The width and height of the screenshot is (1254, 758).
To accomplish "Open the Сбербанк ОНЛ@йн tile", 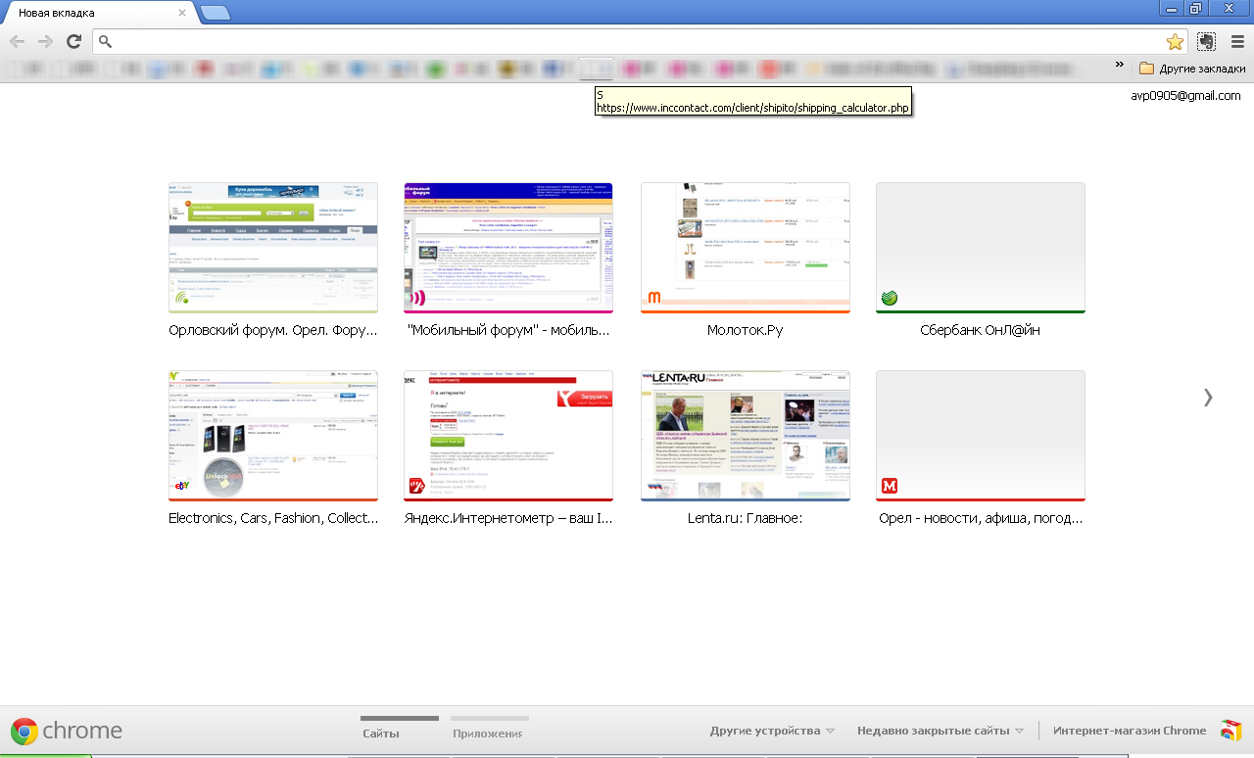I will [980, 248].
